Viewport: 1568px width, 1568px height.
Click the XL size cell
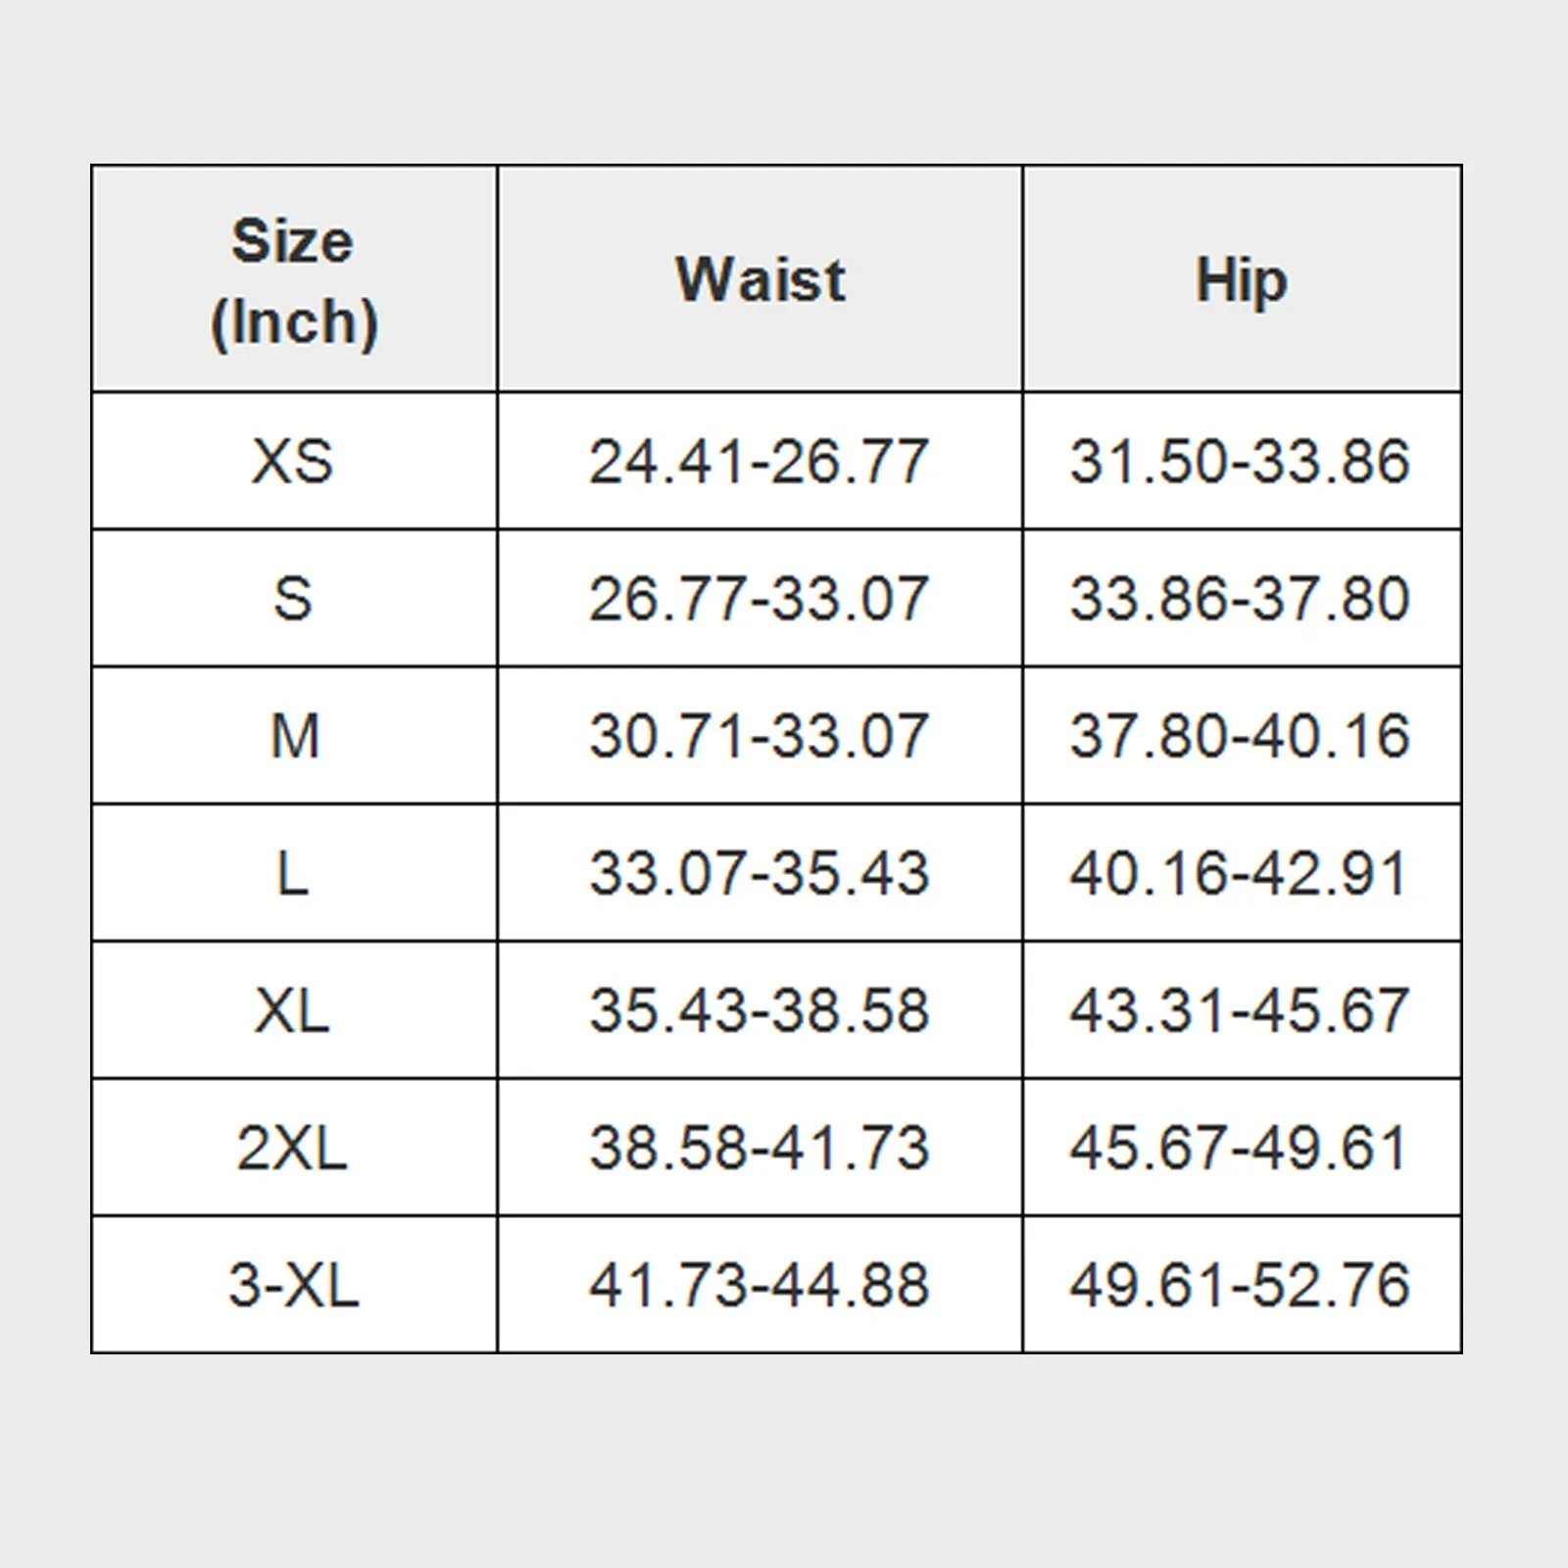pos(294,1009)
